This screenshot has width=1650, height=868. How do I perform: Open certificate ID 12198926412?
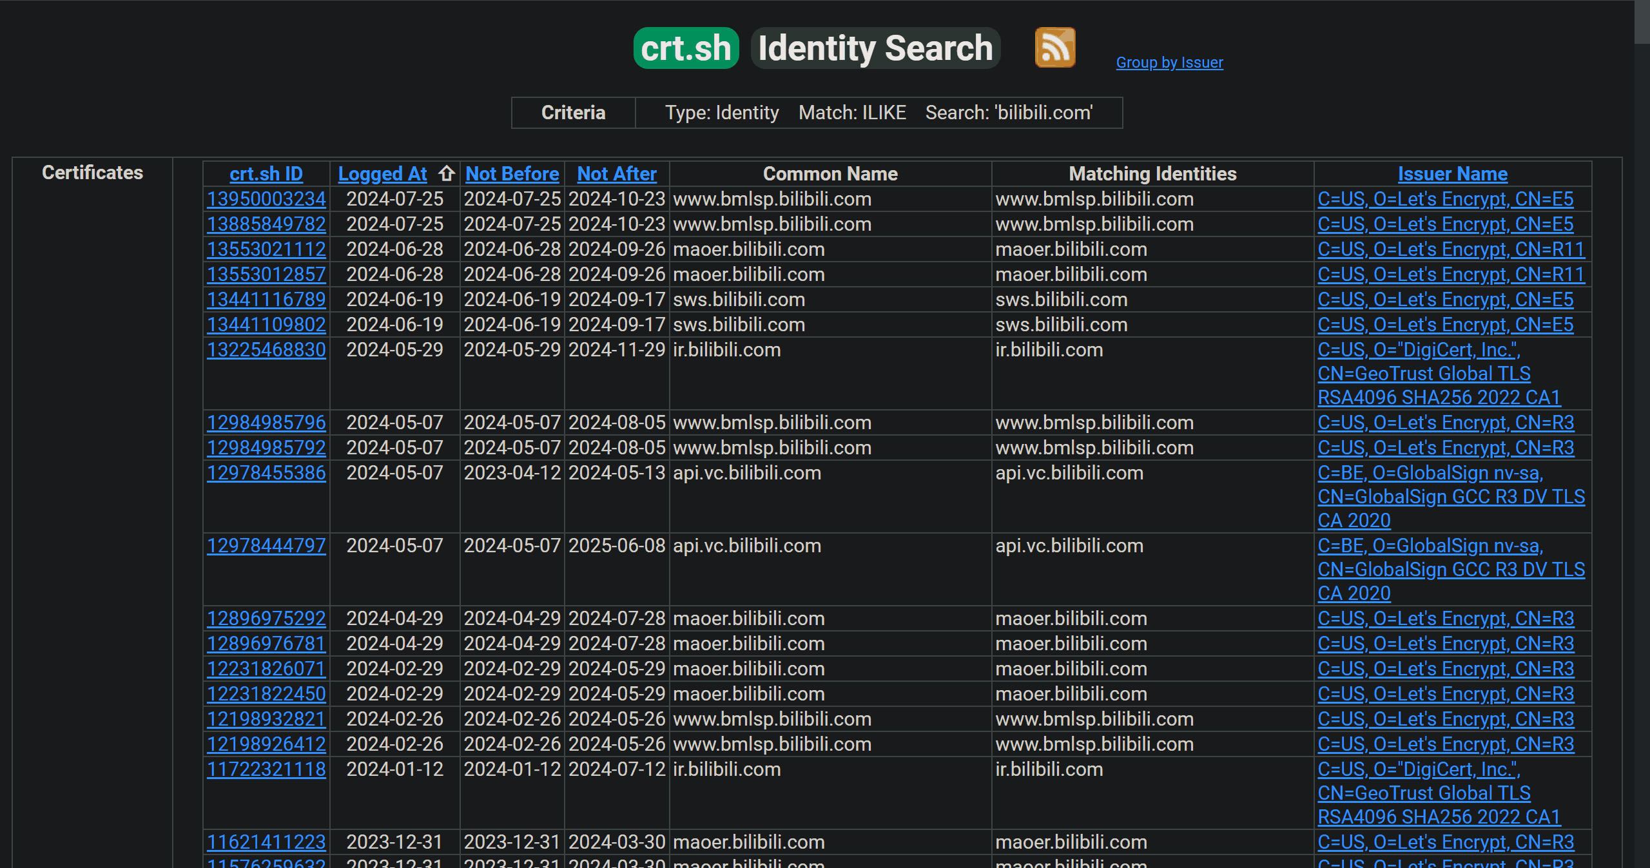click(x=266, y=744)
